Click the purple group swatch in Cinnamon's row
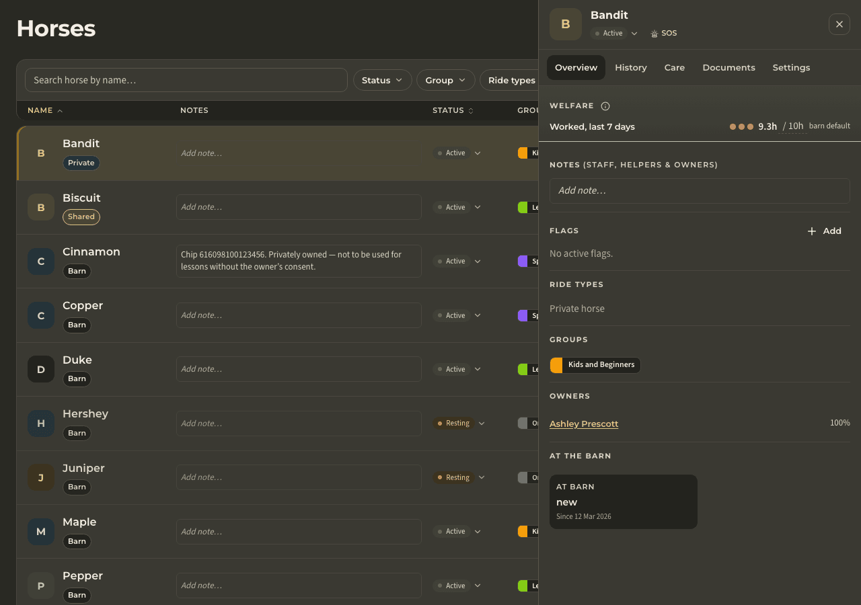 pyautogui.click(x=523, y=261)
